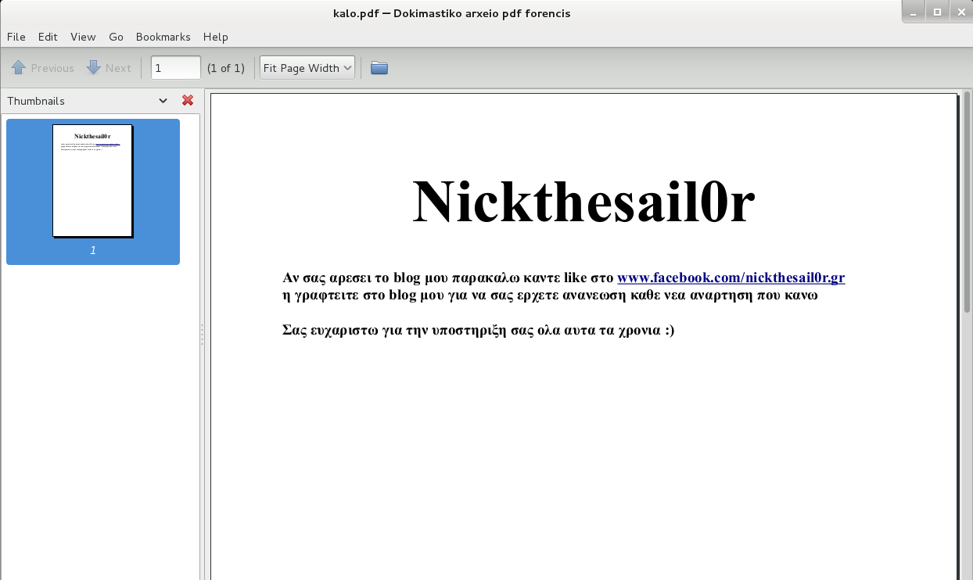Select the page 1 thumbnail
The width and height of the screenshot is (973, 580).
[x=92, y=181]
